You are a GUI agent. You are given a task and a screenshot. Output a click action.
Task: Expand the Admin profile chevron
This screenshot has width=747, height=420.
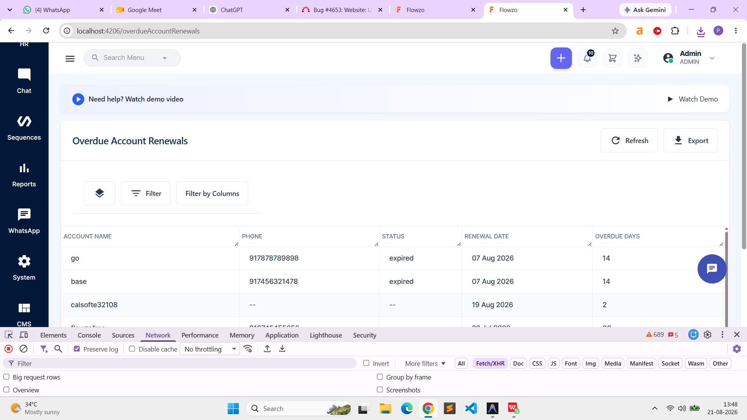(712, 58)
